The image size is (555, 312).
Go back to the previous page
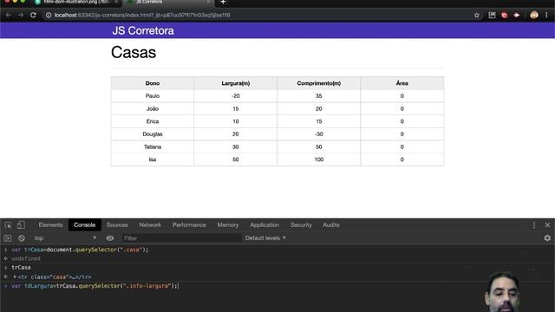pyautogui.click(x=8, y=16)
